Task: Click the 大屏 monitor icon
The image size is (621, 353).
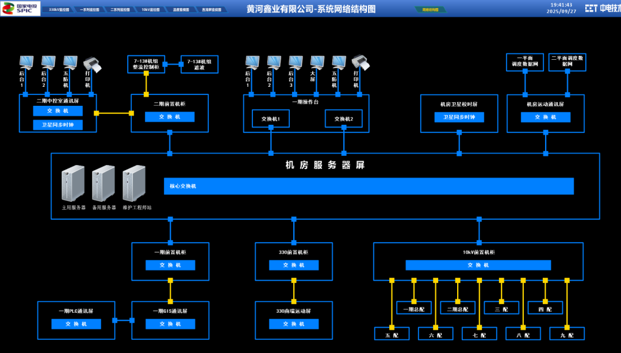Action: (317, 63)
